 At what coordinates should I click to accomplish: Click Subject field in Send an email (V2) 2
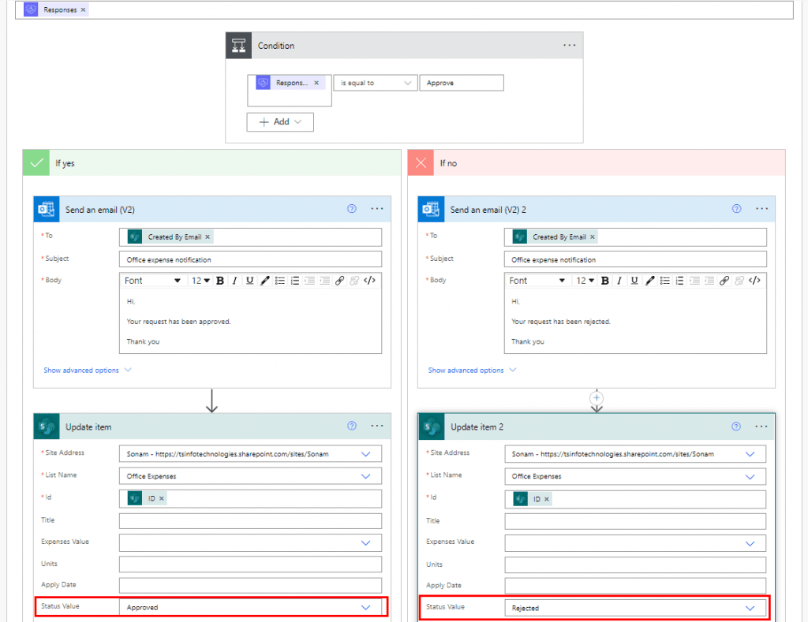[635, 259]
